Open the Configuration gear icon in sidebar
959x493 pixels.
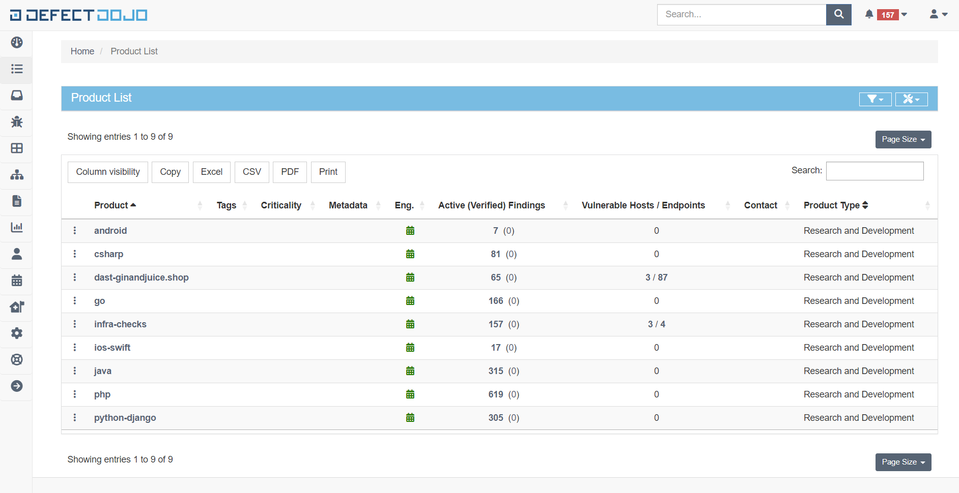tap(17, 333)
